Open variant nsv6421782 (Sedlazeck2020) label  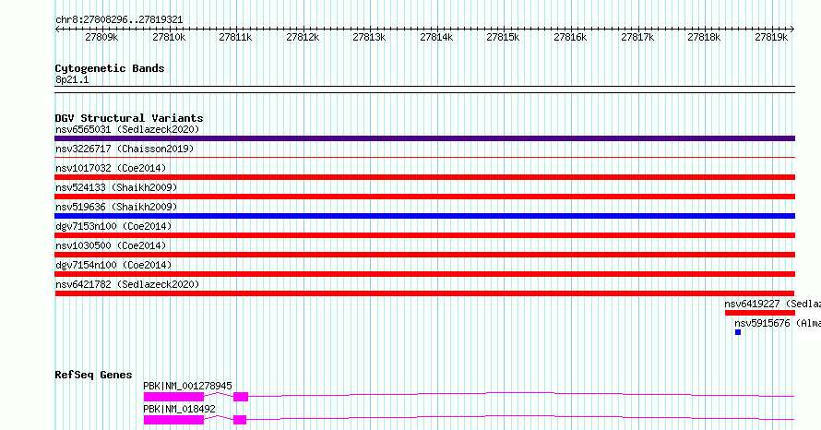127,284
